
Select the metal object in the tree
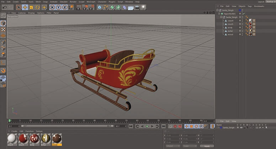click(230, 31)
